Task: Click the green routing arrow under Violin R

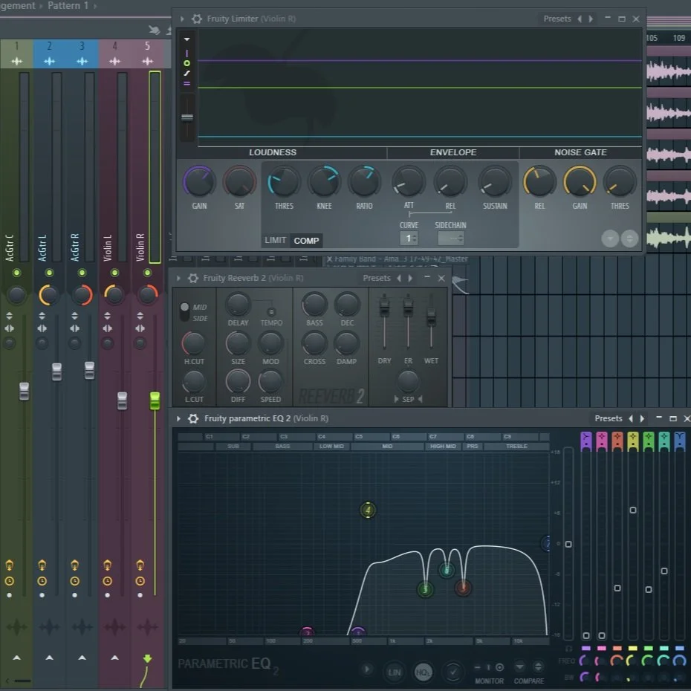Action: pyautogui.click(x=147, y=658)
